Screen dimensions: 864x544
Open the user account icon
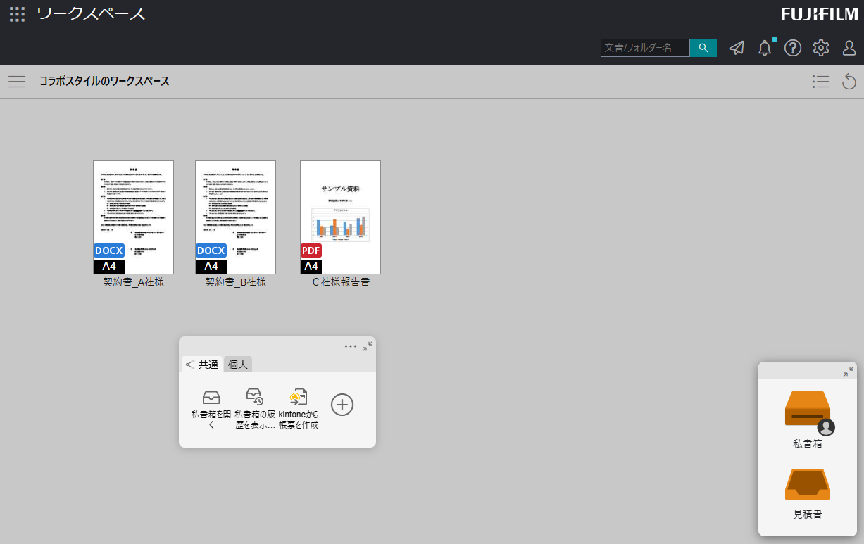(x=849, y=48)
